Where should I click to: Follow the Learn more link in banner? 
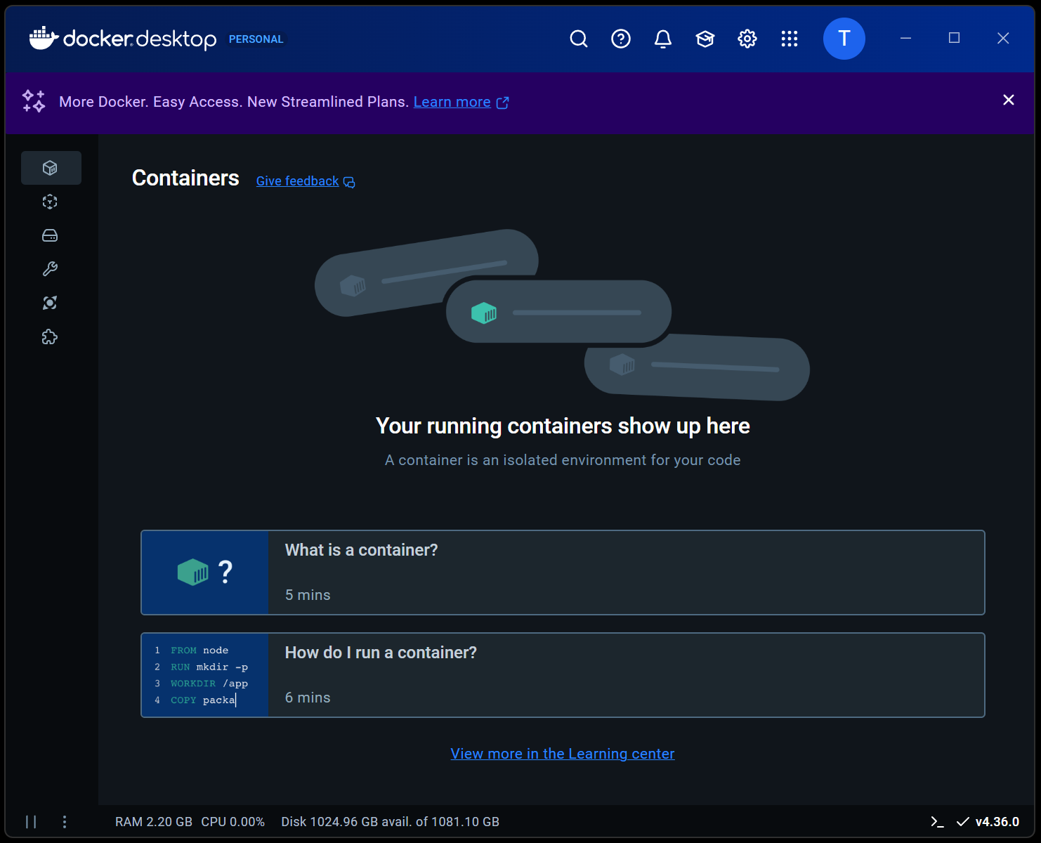452,102
